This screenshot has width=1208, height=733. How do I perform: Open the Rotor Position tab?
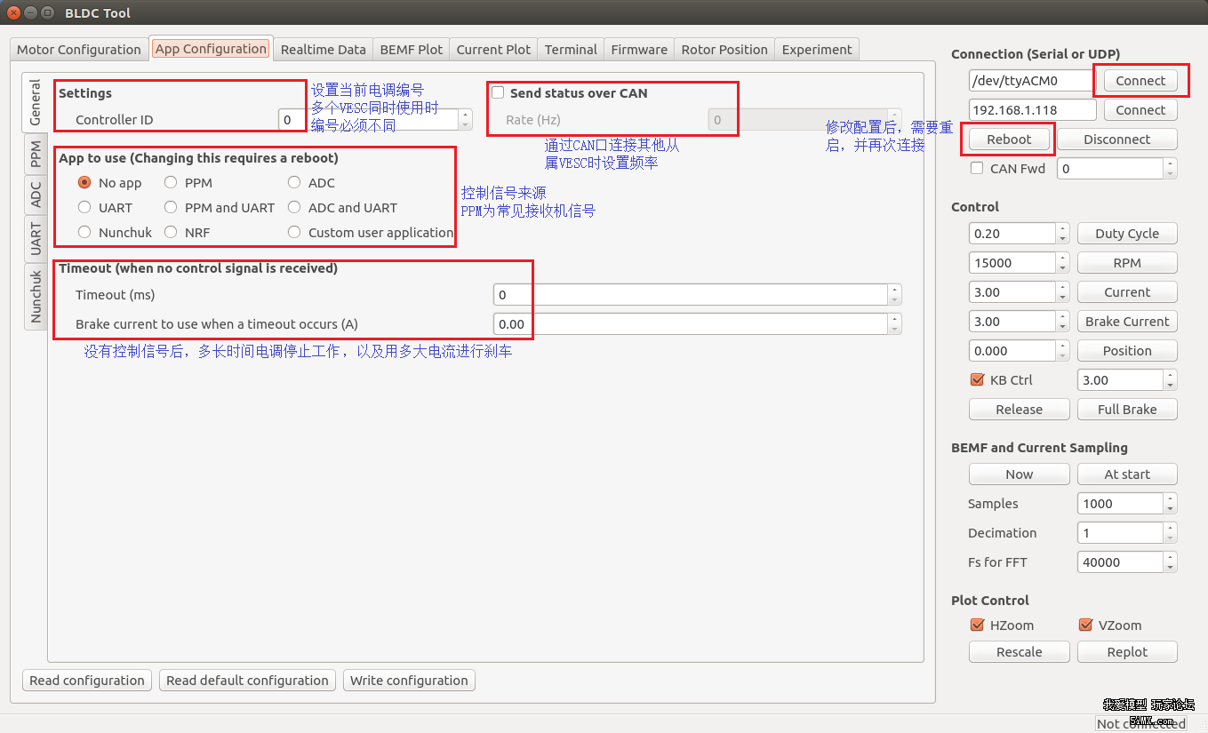coord(724,50)
